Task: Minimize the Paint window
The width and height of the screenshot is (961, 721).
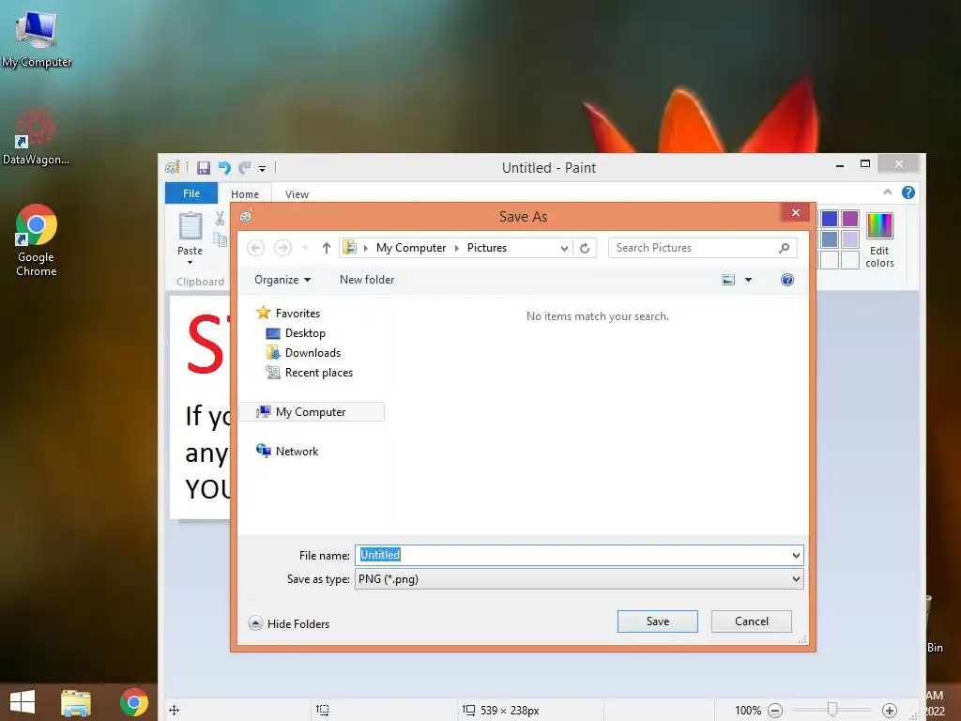Action: click(x=840, y=165)
